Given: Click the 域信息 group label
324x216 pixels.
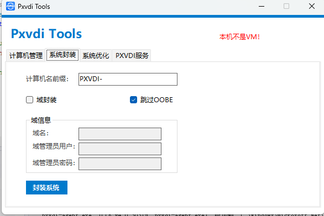Looking at the screenshot, I should (41, 120).
